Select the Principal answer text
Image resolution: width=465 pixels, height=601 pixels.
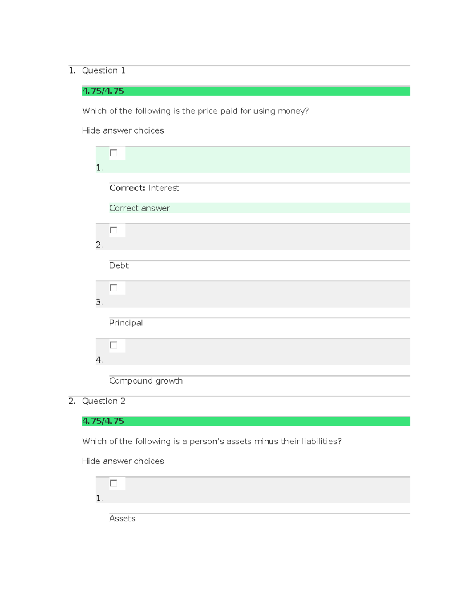coord(126,323)
